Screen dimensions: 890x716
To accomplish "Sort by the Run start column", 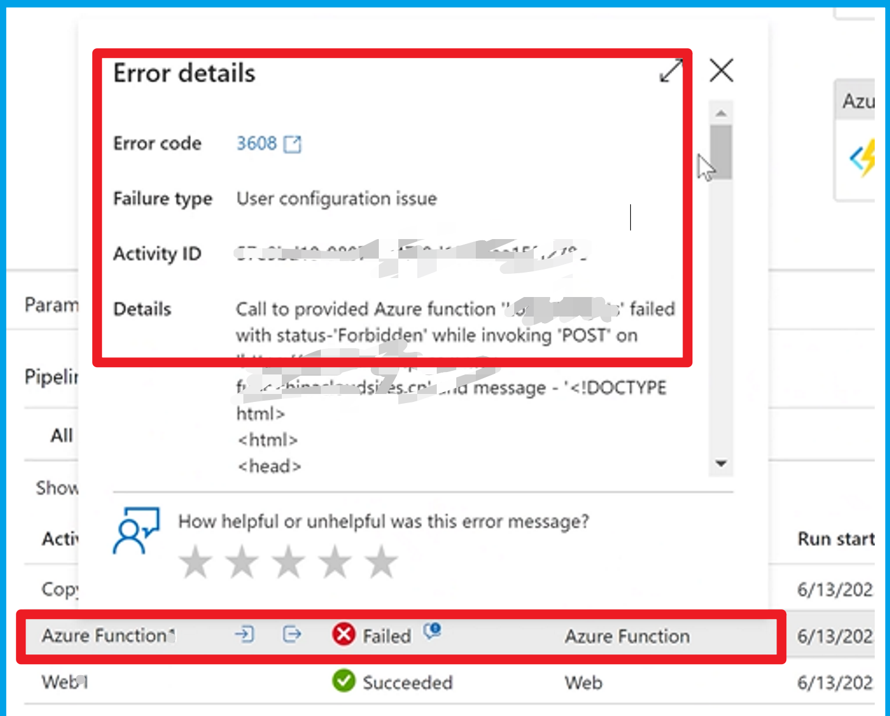I will 835,539.
